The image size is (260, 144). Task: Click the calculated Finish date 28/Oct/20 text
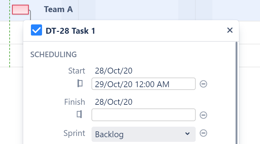114,102
